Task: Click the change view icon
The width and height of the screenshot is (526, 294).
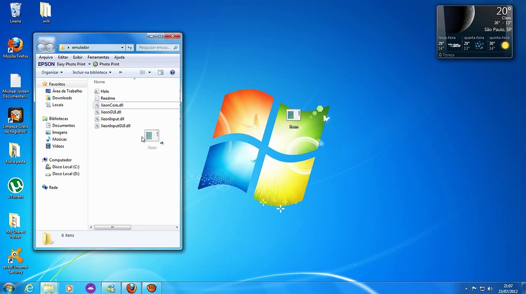Action: click(143, 72)
